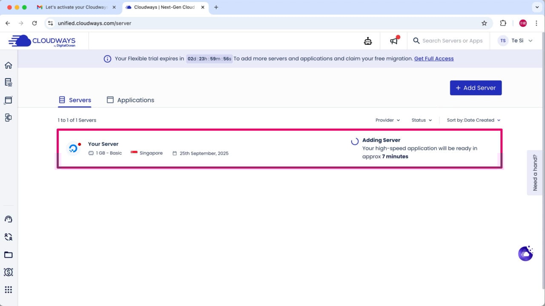
Task: Click the Get Full Access link
Action: 433,59
